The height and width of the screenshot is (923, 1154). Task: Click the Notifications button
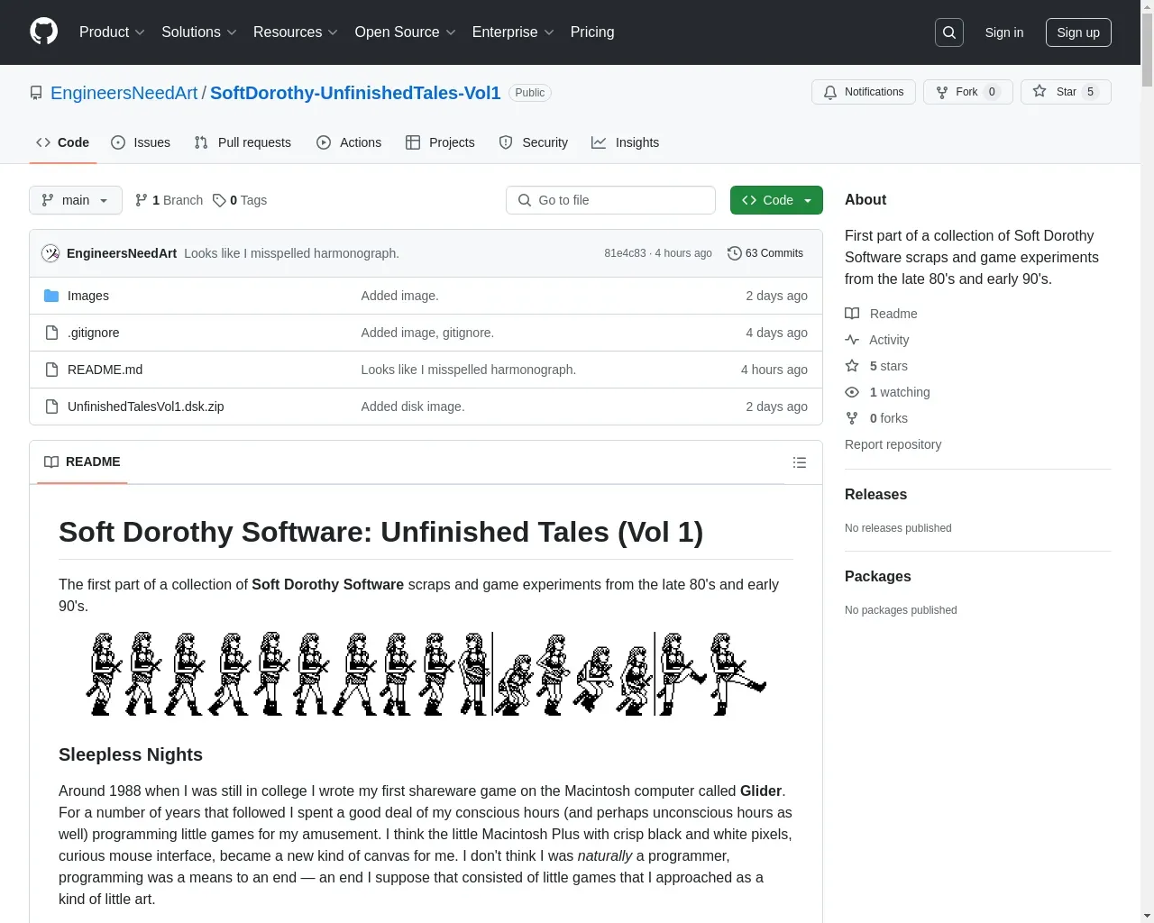864,92
